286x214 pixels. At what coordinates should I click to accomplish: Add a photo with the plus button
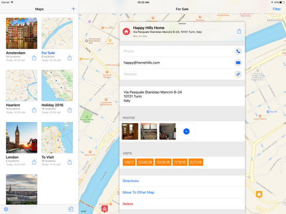point(186,131)
